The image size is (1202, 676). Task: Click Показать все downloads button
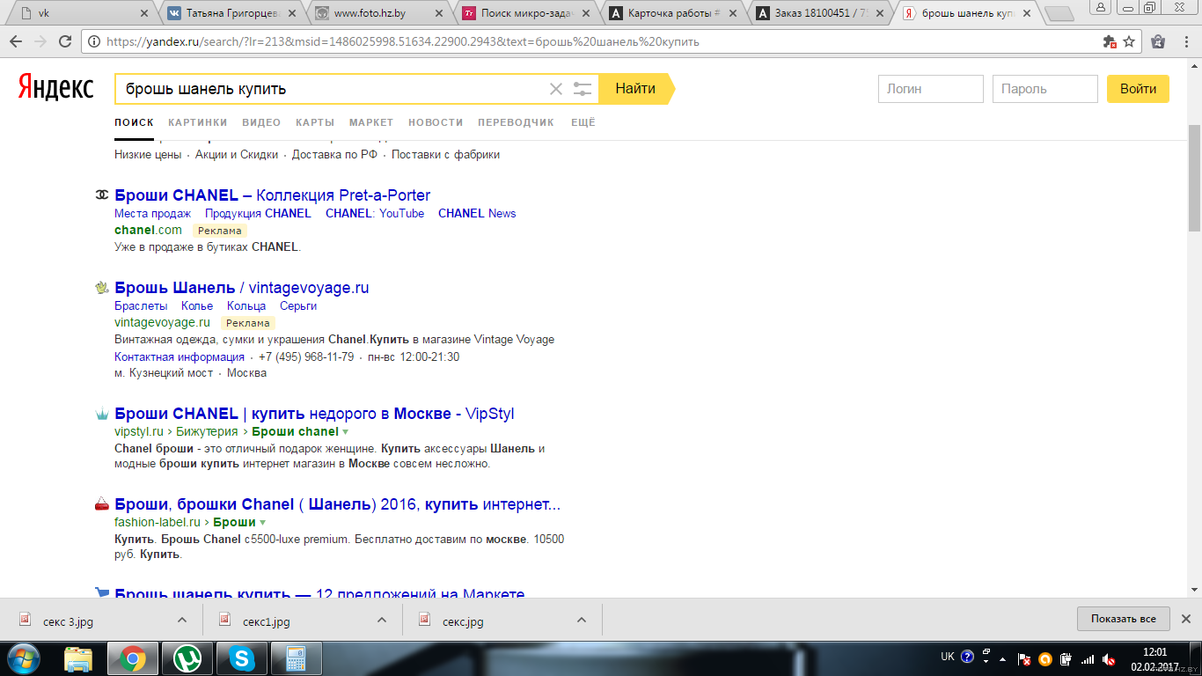point(1123,619)
